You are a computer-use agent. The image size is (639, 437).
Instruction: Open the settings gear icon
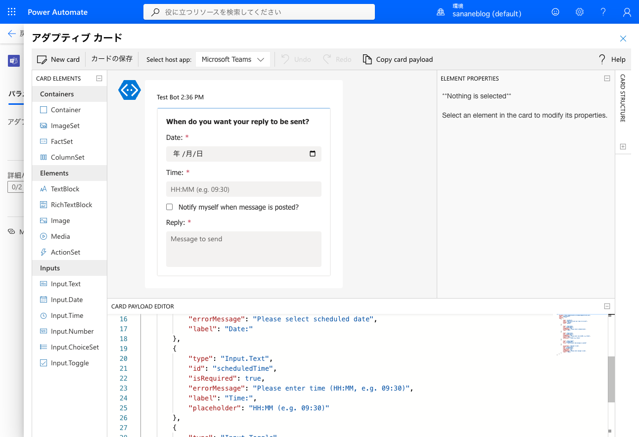click(x=580, y=12)
